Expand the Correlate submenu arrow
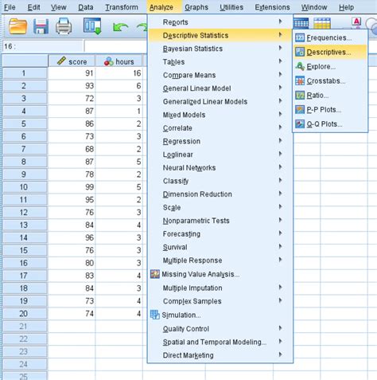Viewport: 377px width, 380px height. pos(280,127)
